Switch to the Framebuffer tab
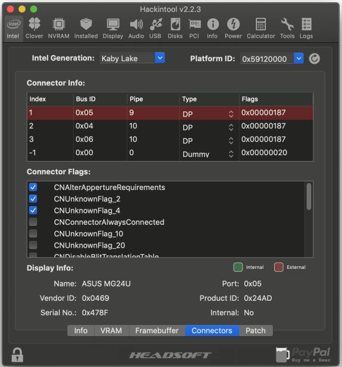The height and width of the screenshot is (367, 342). (157, 330)
